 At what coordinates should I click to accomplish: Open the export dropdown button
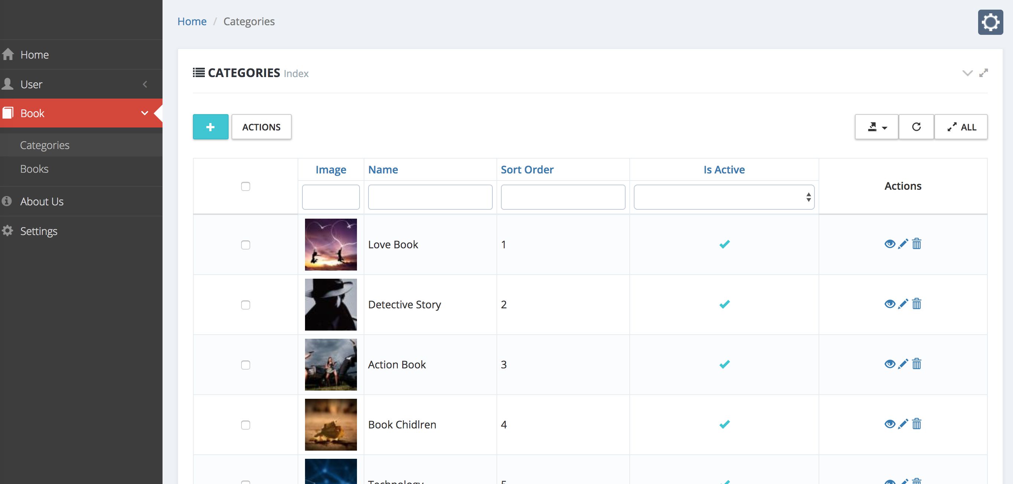876,127
